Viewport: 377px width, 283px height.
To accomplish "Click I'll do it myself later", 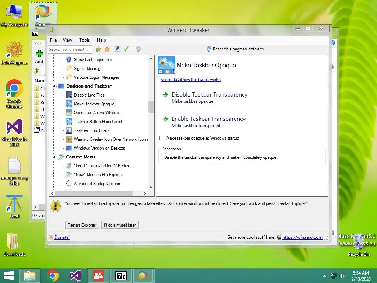I will 120,225.
